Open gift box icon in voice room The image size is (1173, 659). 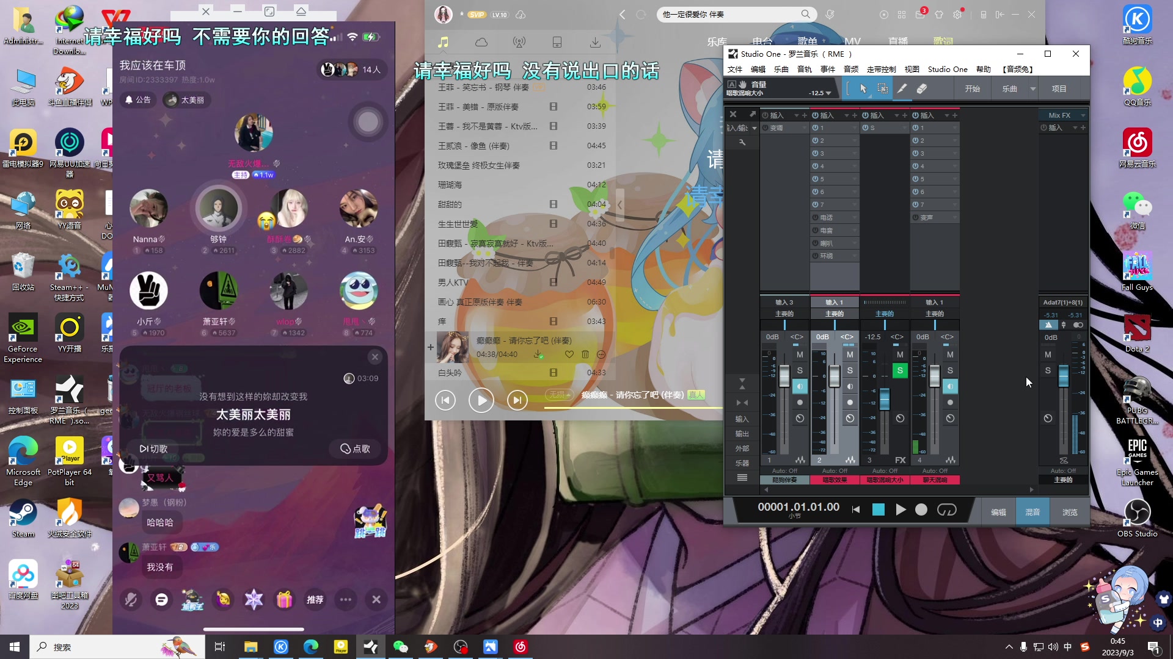285,600
